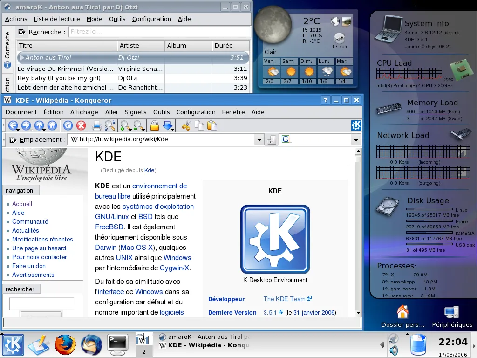Select Le Virage Du Krimmeri playlist row

click(133, 69)
